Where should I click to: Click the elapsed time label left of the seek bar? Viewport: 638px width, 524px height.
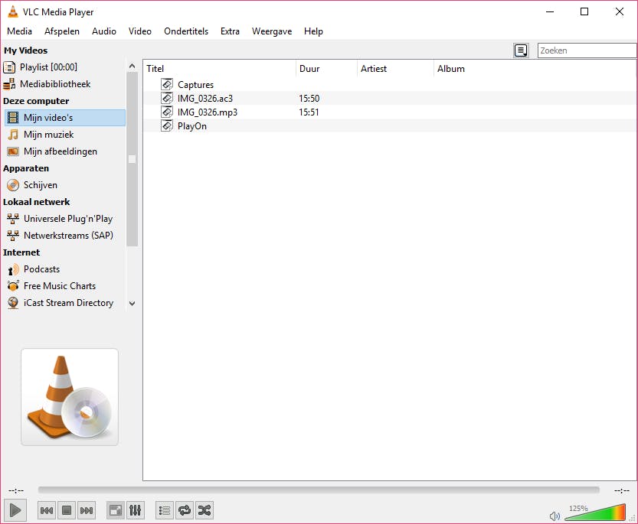point(16,490)
